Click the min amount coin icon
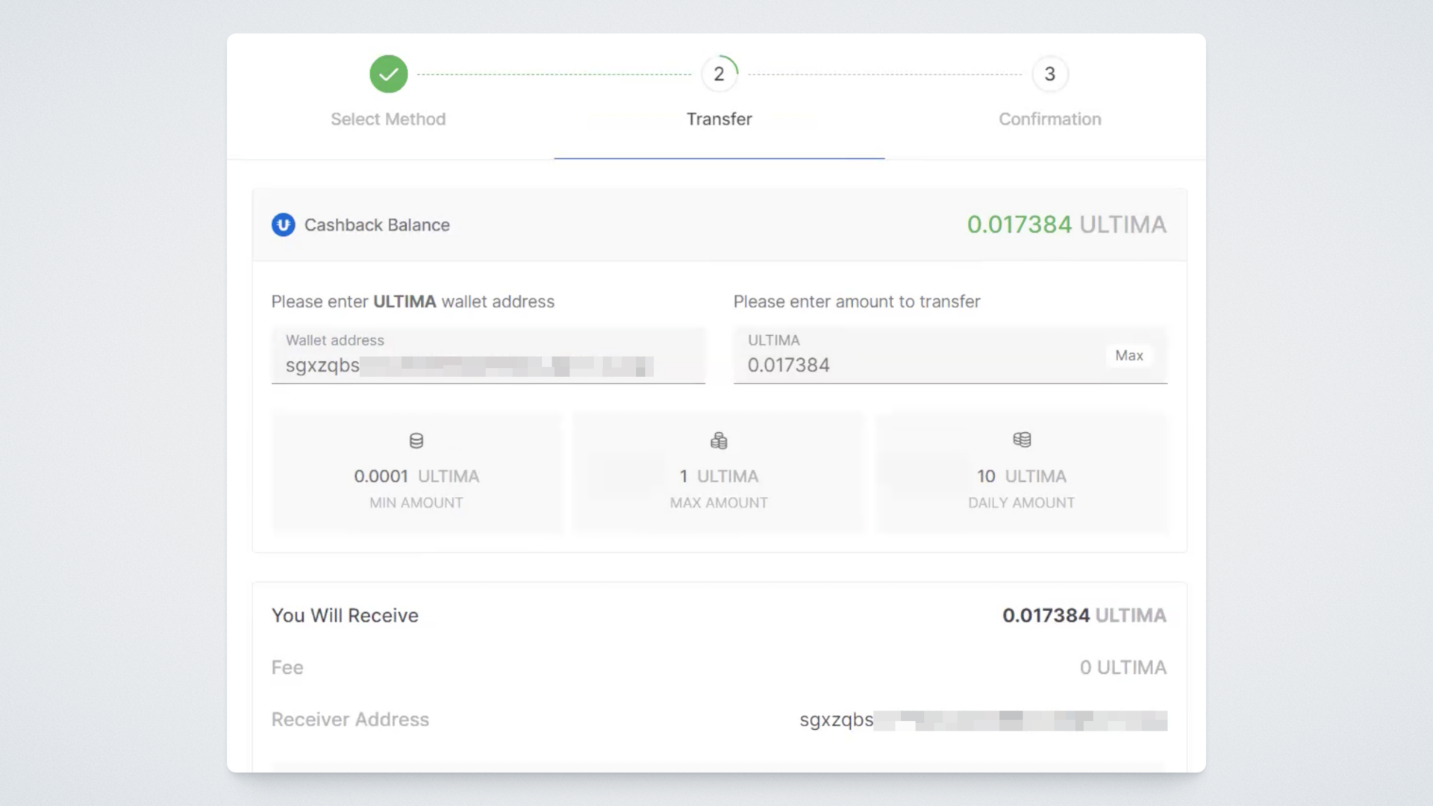Screen dimensions: 1433x806 (x=416, y=441)
